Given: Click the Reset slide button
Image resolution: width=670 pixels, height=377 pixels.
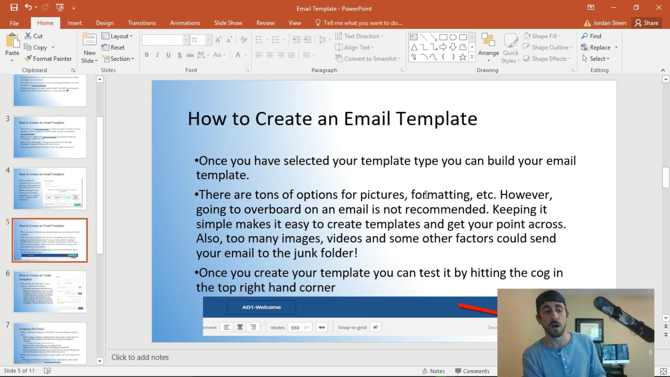Looking at the screenshot, I should pos(113,47).
